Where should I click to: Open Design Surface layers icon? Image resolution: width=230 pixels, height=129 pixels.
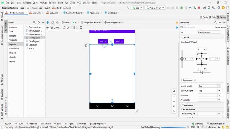48,22
